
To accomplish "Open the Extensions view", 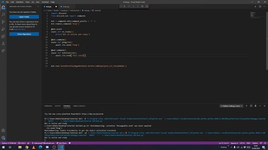I will 3,36.
